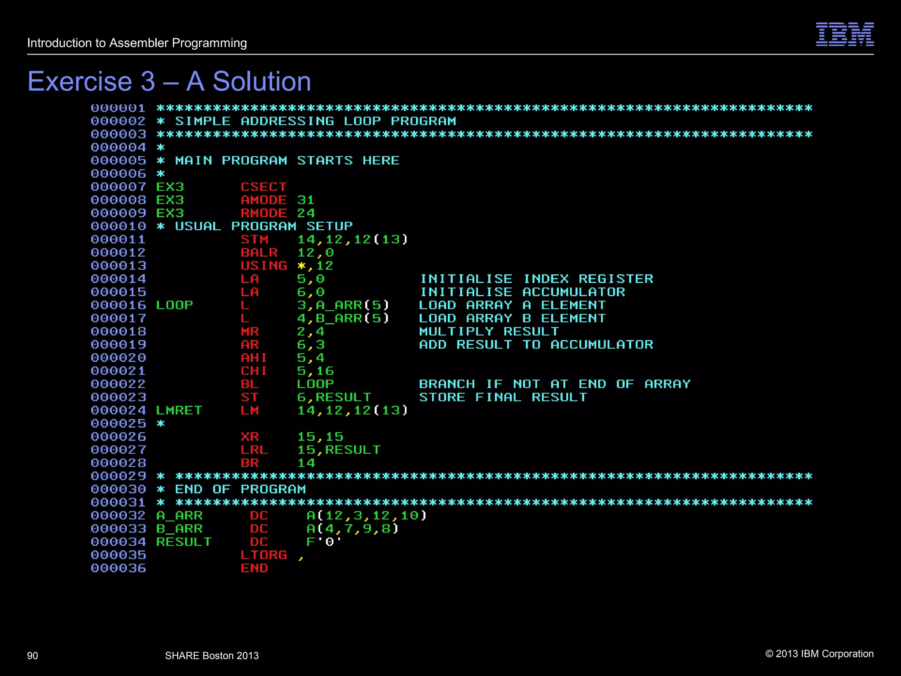Click line number 000002
The image size is (901, 676).
point(118,121)
